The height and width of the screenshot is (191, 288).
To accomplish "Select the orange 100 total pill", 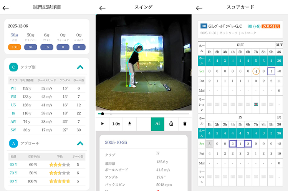I will [x=14, y=47].
